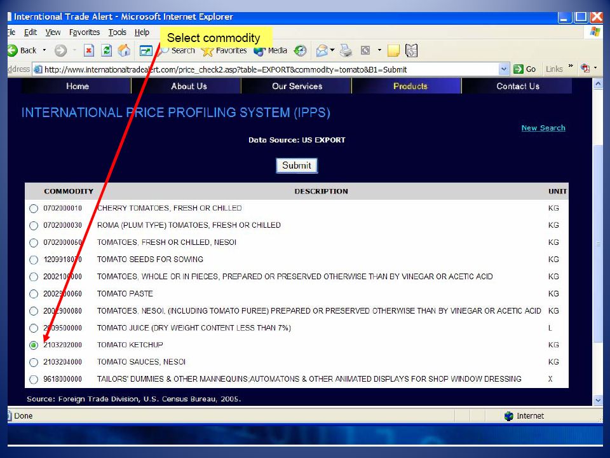Image resolution: width=610 pixels, height=458 pixels.
Task: Click the icon left of the yellow note
Action: 365,50
